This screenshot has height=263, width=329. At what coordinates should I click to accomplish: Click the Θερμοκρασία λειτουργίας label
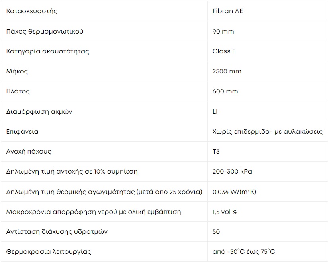[49, 252]
